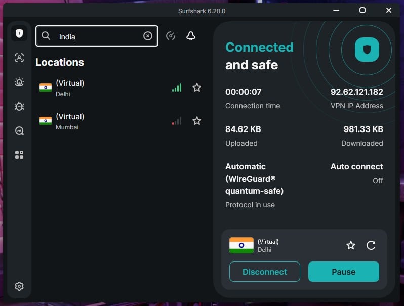Click the protocol Automatic WireGuard text

click(254, 179)
